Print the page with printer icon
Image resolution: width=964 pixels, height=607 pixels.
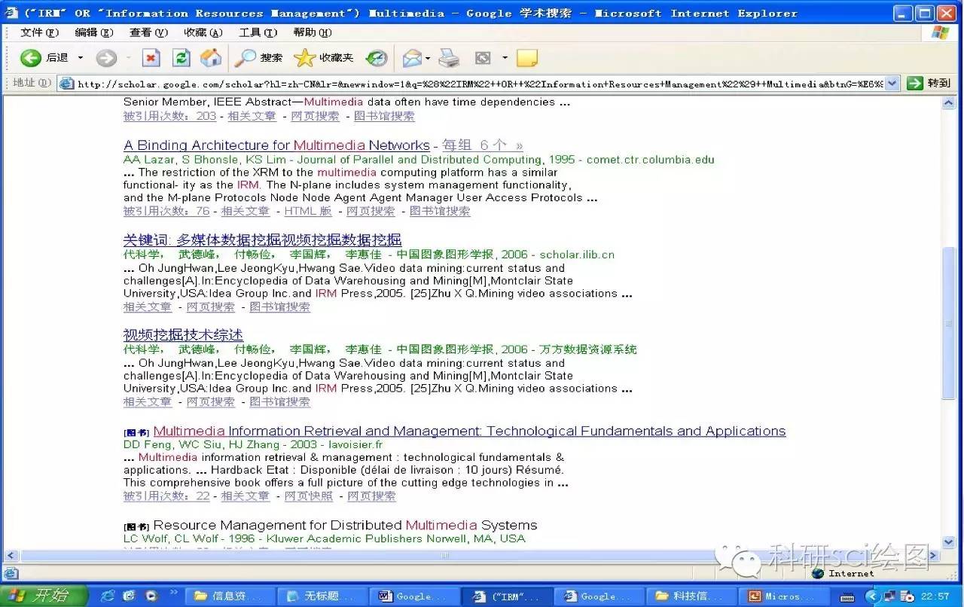tap(449, 58)
